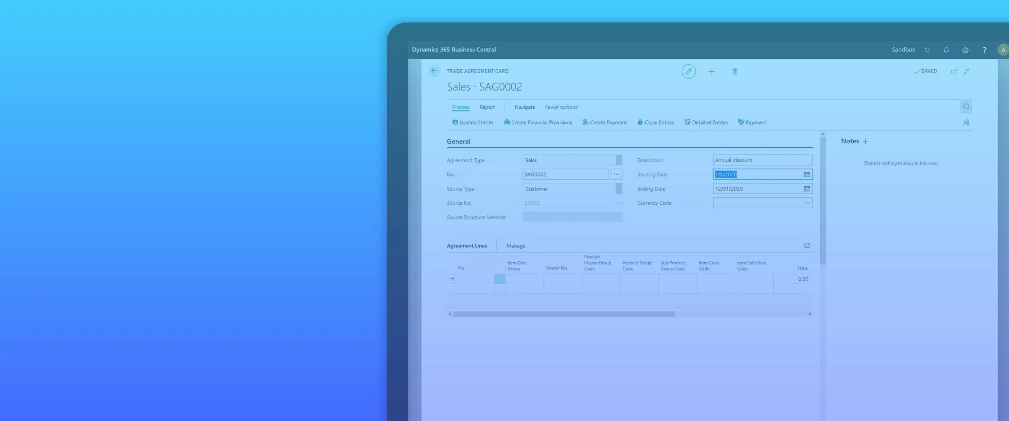Screen dimensions: 1009x421
Task: Open the Navigate menu
Action: [x=525, y=107]
